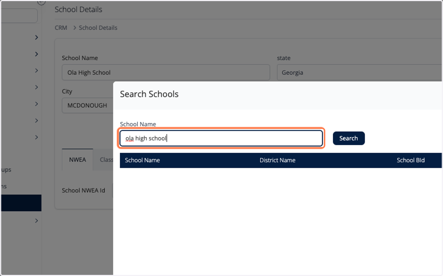The image size is (443, 276).
Task: Open the CRM breadcrumb link
Action: click(x=61, y=28)
